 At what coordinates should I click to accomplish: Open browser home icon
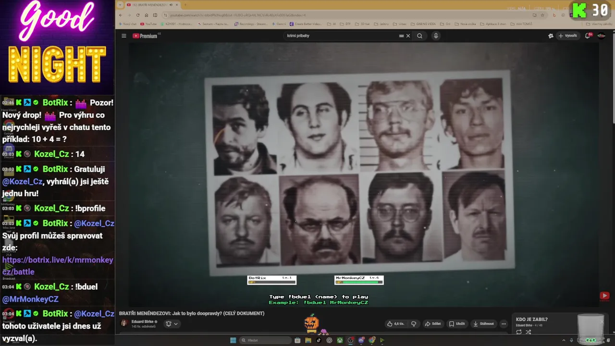[147, 15]
